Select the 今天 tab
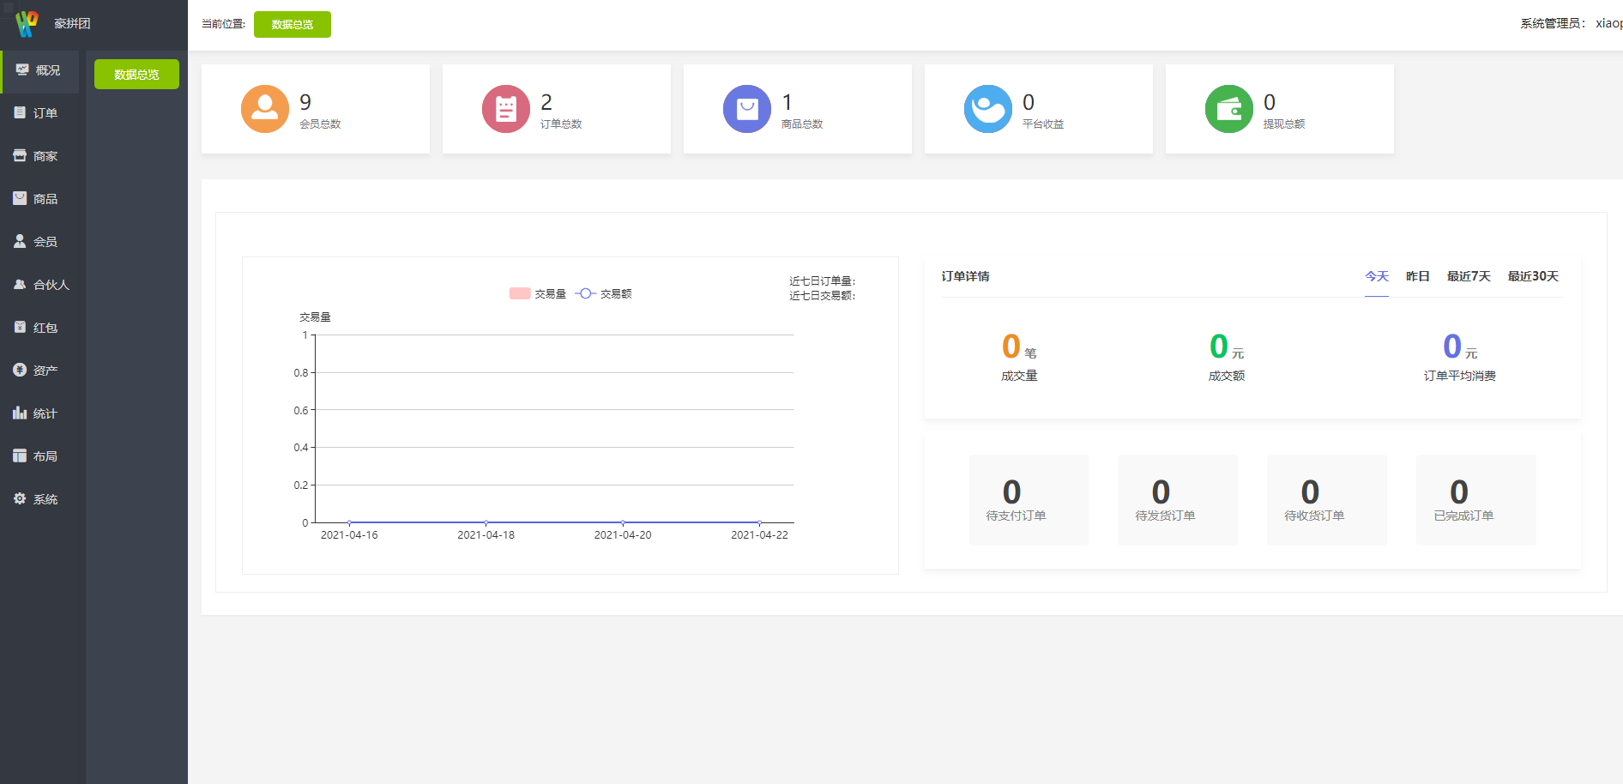This screenshot has height=784, width=1623. pyautogui.click(x=1376, y=276)
